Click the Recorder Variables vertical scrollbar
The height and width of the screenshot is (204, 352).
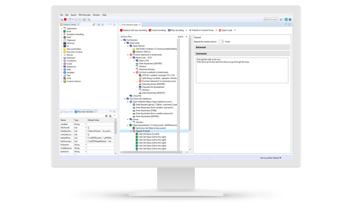[115, 127]
